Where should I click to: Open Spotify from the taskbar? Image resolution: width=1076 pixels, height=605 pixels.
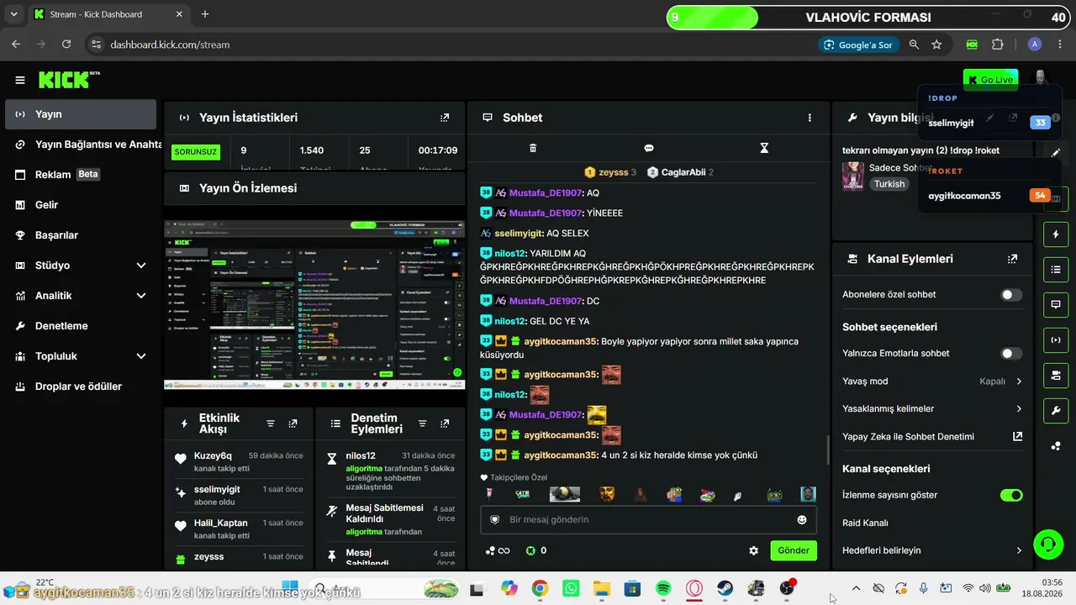663,589
